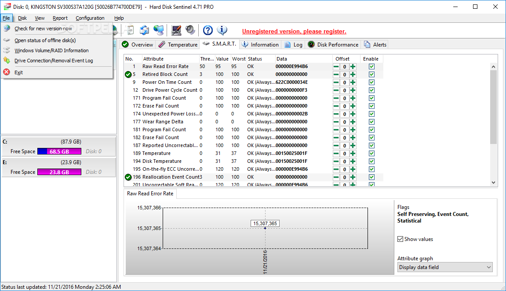
Task: Increase offset for Erase Fail Count 172
Action: pyautogui.click(x=353, y=106)
